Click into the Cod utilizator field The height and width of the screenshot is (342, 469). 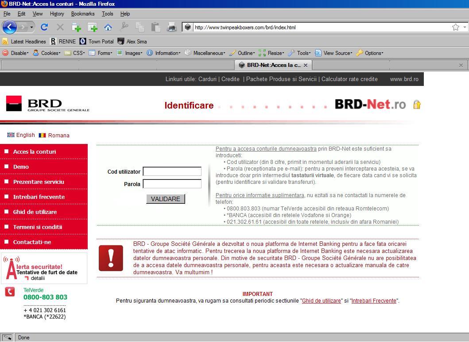(x=172, y=171)
